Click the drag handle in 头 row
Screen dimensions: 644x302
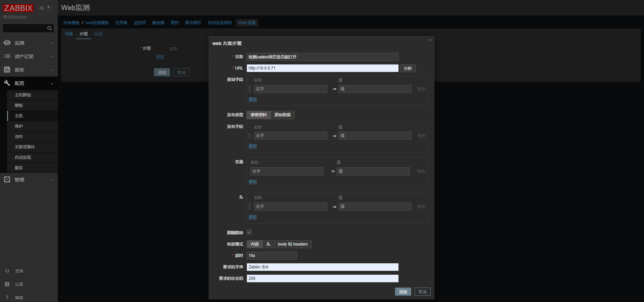(250, 207)
